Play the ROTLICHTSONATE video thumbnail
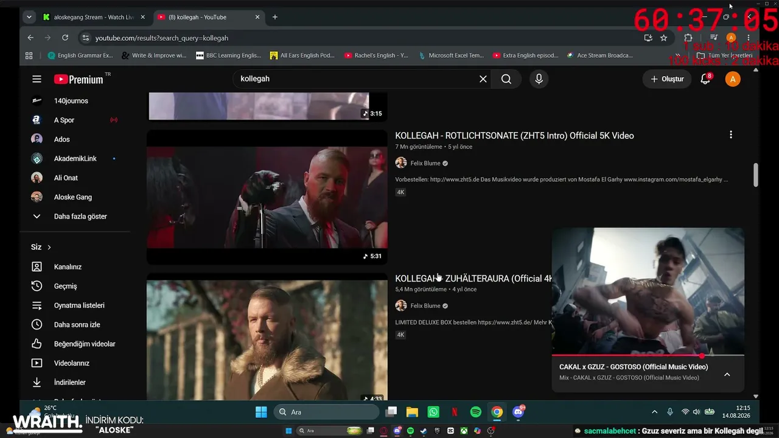The image size is (779, 438). pos(267,197)
